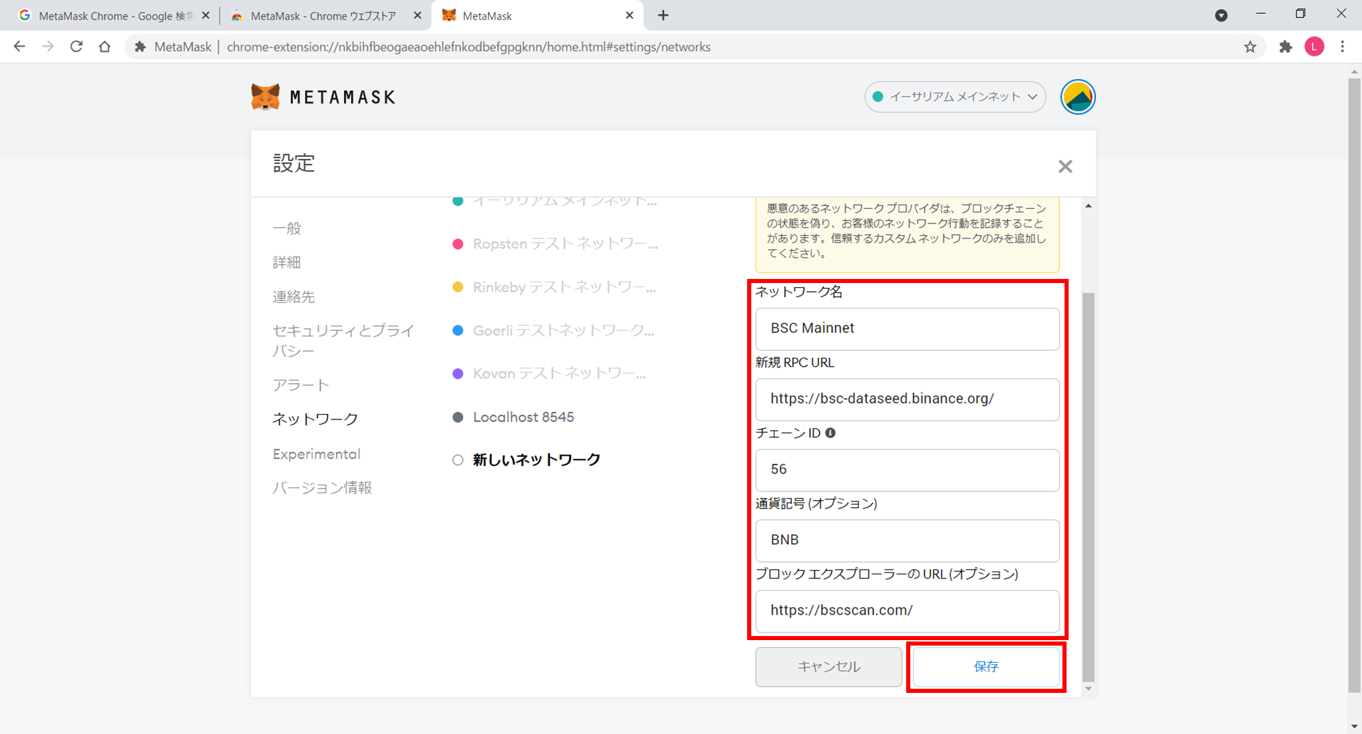Open the Experimental settings section
Viewport: 1362px width, 734px height.
317,454
